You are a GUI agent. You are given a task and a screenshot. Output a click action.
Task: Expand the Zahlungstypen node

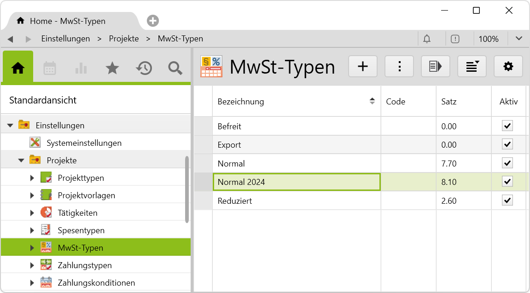[32, 265]
